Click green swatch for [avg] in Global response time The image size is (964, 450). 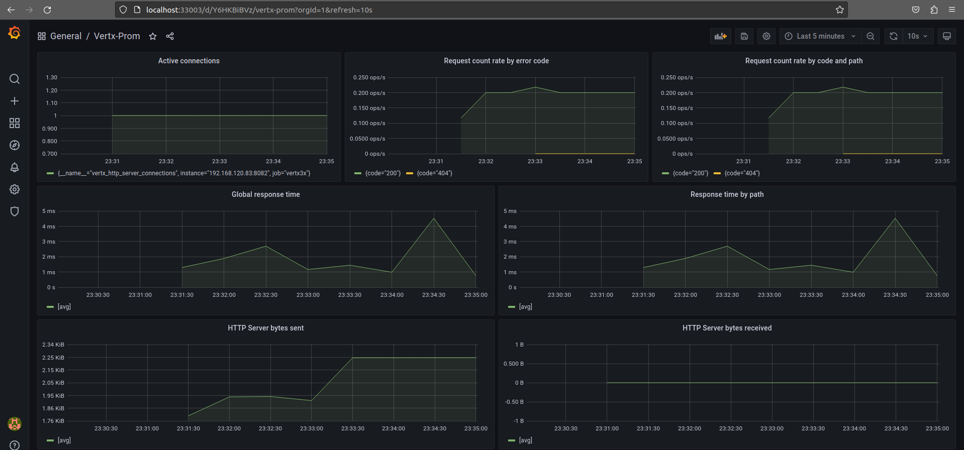(x=50, y=307)
